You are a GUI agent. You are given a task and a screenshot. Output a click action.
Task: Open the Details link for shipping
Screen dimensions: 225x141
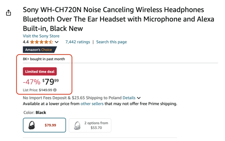tap(129, 98)
